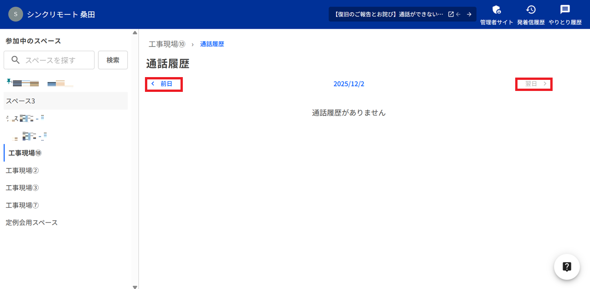Click the floating help question mark icon

[566, 267]
